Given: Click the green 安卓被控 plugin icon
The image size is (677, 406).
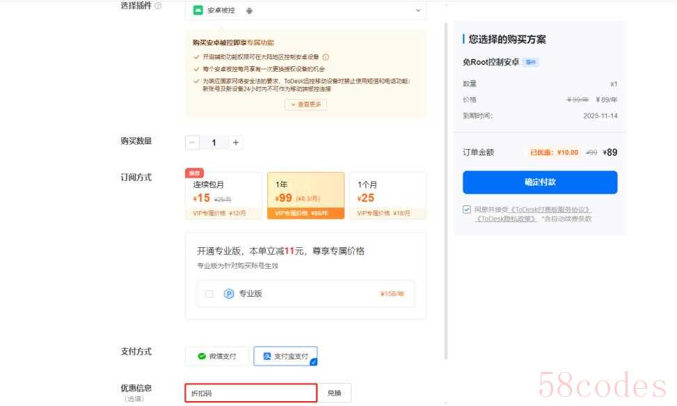Looking at the screenshot, I should pyautogui.click(x=198, y=10).
